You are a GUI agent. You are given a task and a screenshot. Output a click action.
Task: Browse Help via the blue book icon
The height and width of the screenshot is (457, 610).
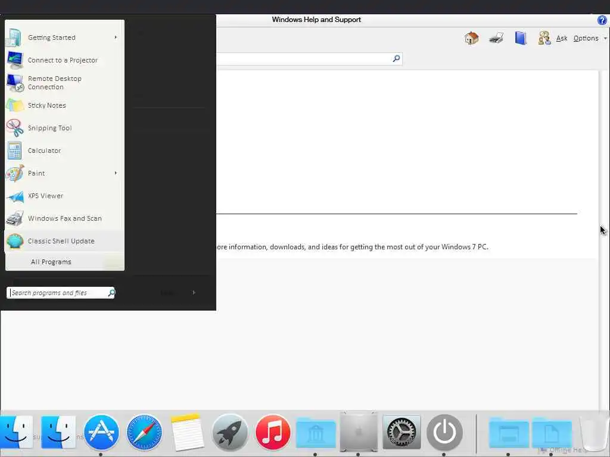pyautogui.click(x=521, y=38)
